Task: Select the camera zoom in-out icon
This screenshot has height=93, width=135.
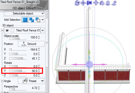Action: tap(89, 3)
